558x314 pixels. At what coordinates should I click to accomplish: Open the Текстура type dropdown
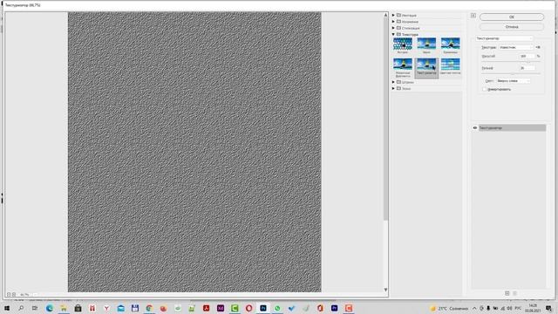pyautogui.click(x=515, y=47)
